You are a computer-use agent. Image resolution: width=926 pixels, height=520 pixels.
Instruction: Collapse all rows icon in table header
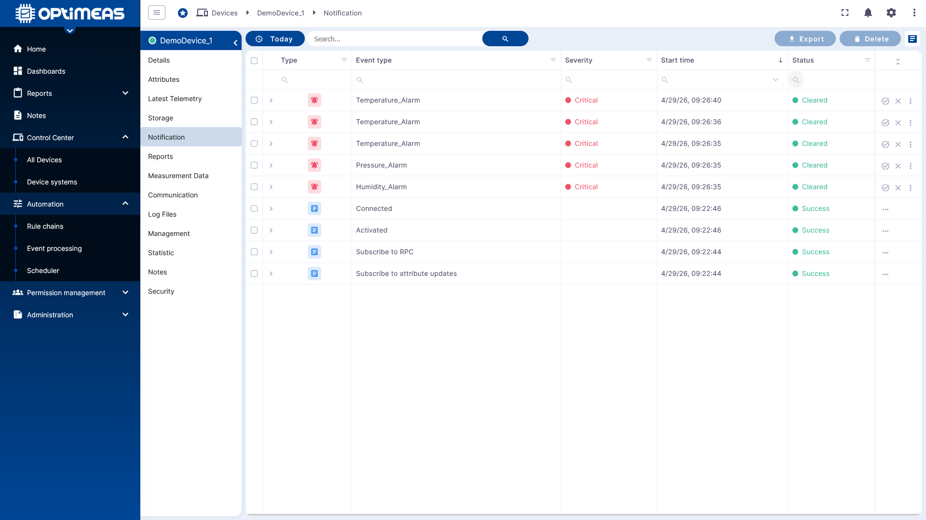pos(898,62)
